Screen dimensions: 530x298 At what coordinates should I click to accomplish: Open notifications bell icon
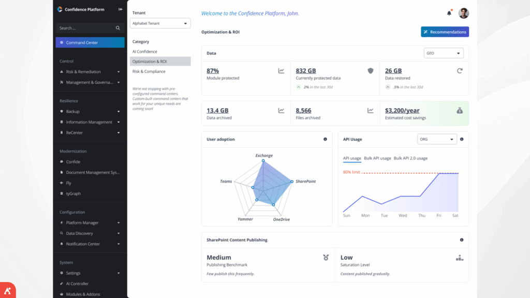click(x=449, y=13)
